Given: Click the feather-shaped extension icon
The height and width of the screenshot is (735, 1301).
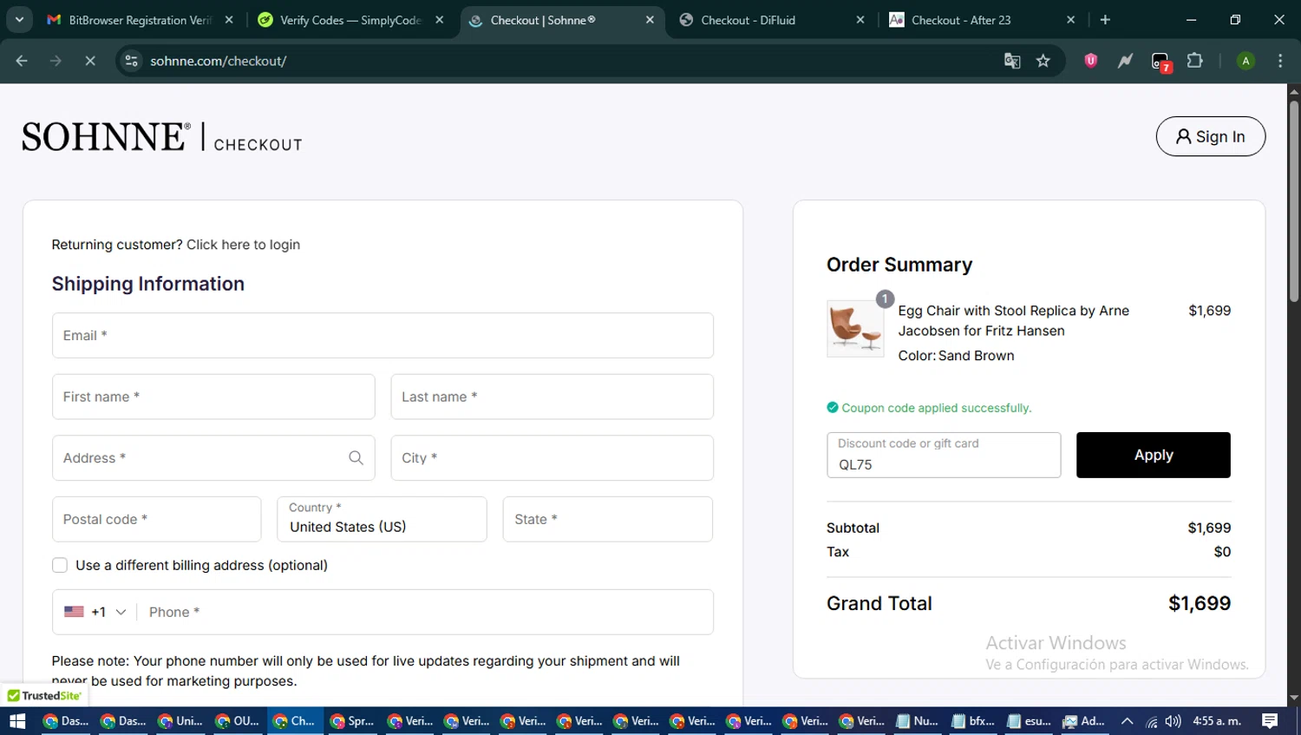Looking at the screenshot, I should coord(1125,61).
